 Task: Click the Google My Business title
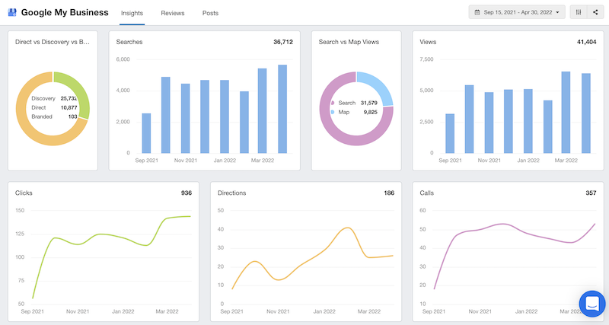65,12
